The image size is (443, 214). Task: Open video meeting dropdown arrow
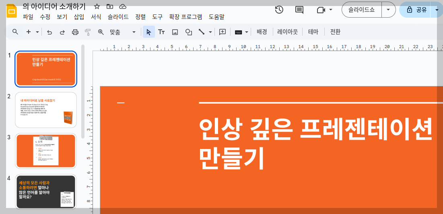pos(331,10)
